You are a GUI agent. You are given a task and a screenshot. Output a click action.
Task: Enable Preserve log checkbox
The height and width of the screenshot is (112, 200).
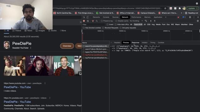[x=102, y=21]
